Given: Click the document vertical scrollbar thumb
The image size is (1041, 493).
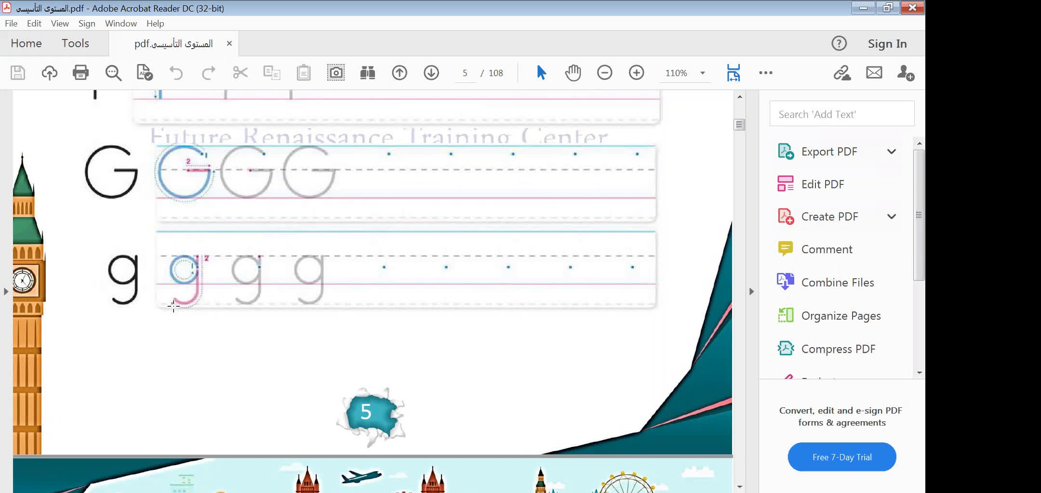Looking at the screenshot, I should click(x=739, y=125).
